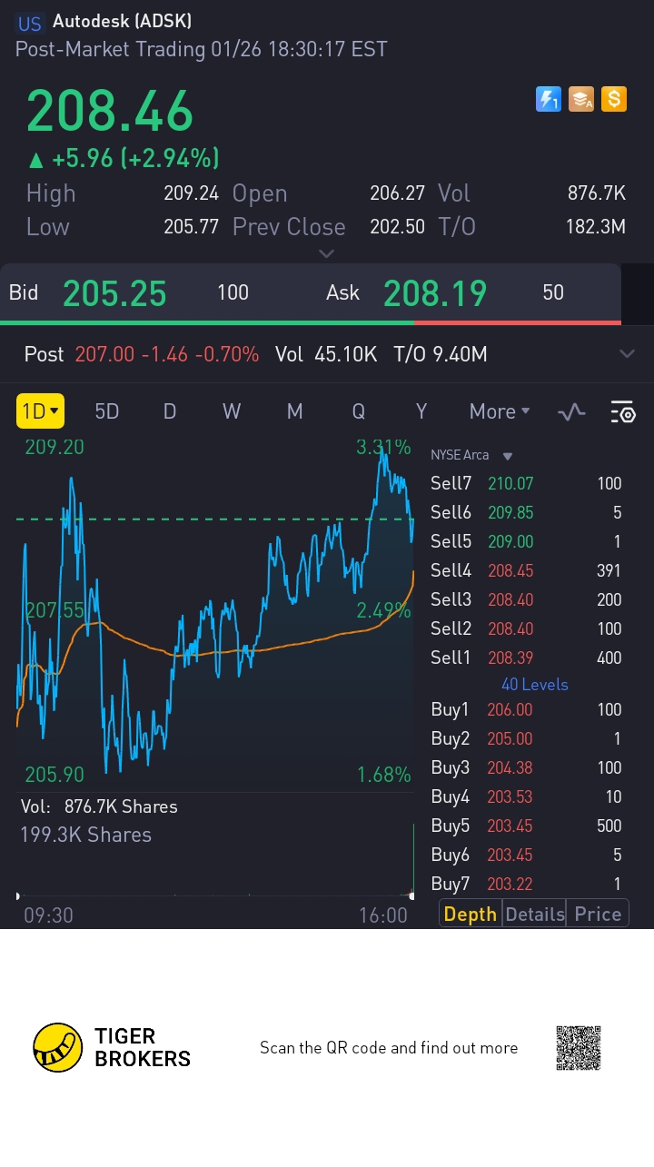The image size is (654, 1167).
Task: Tap the Post price 207.00
Action: point(104,354)
